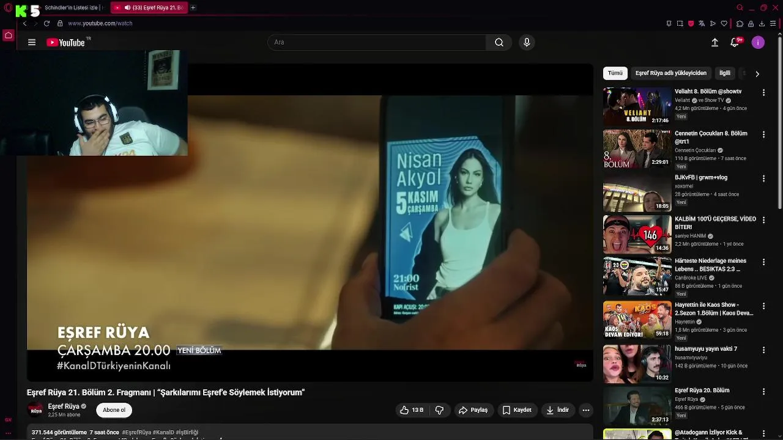Viewport: 783px width, 440px height.
Task: Open the translate page icon
Action: coord(702,23)
